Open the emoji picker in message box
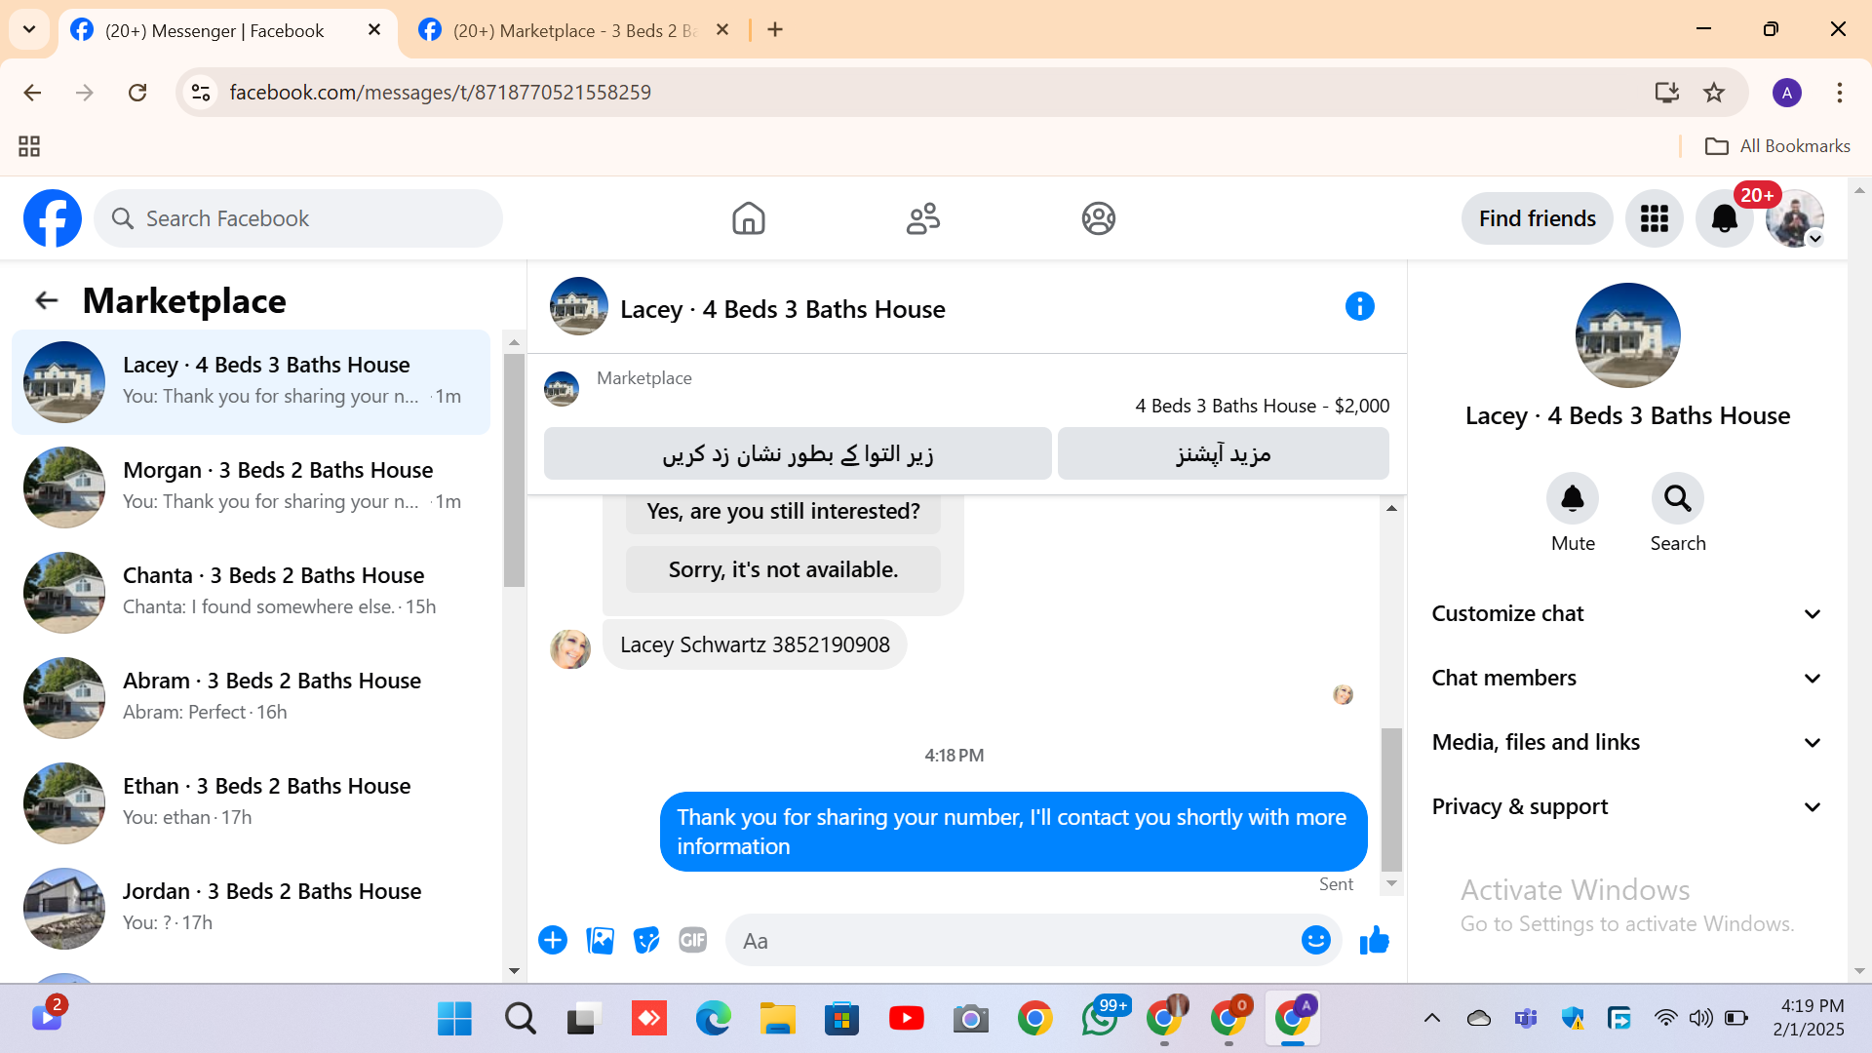1872x1053 pixels. coord(1315,941)
